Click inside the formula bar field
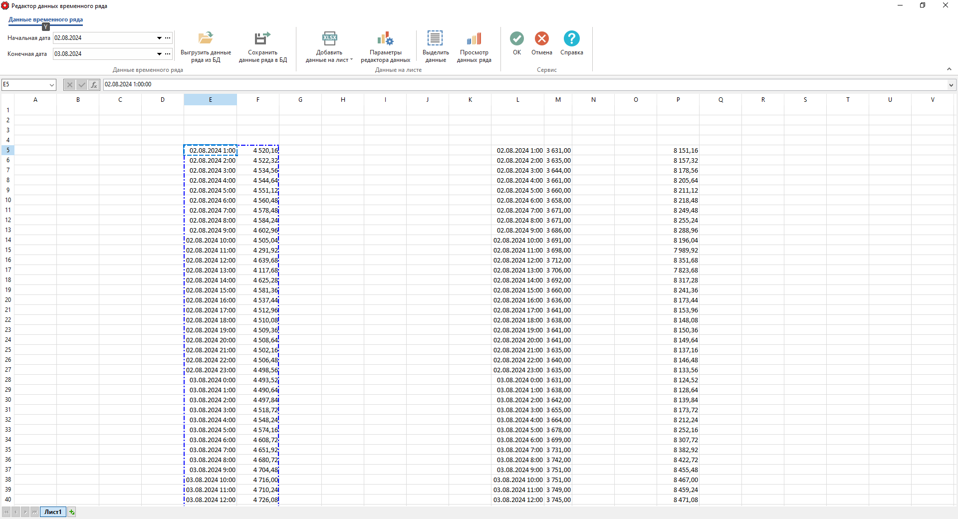 pos(349,84)
